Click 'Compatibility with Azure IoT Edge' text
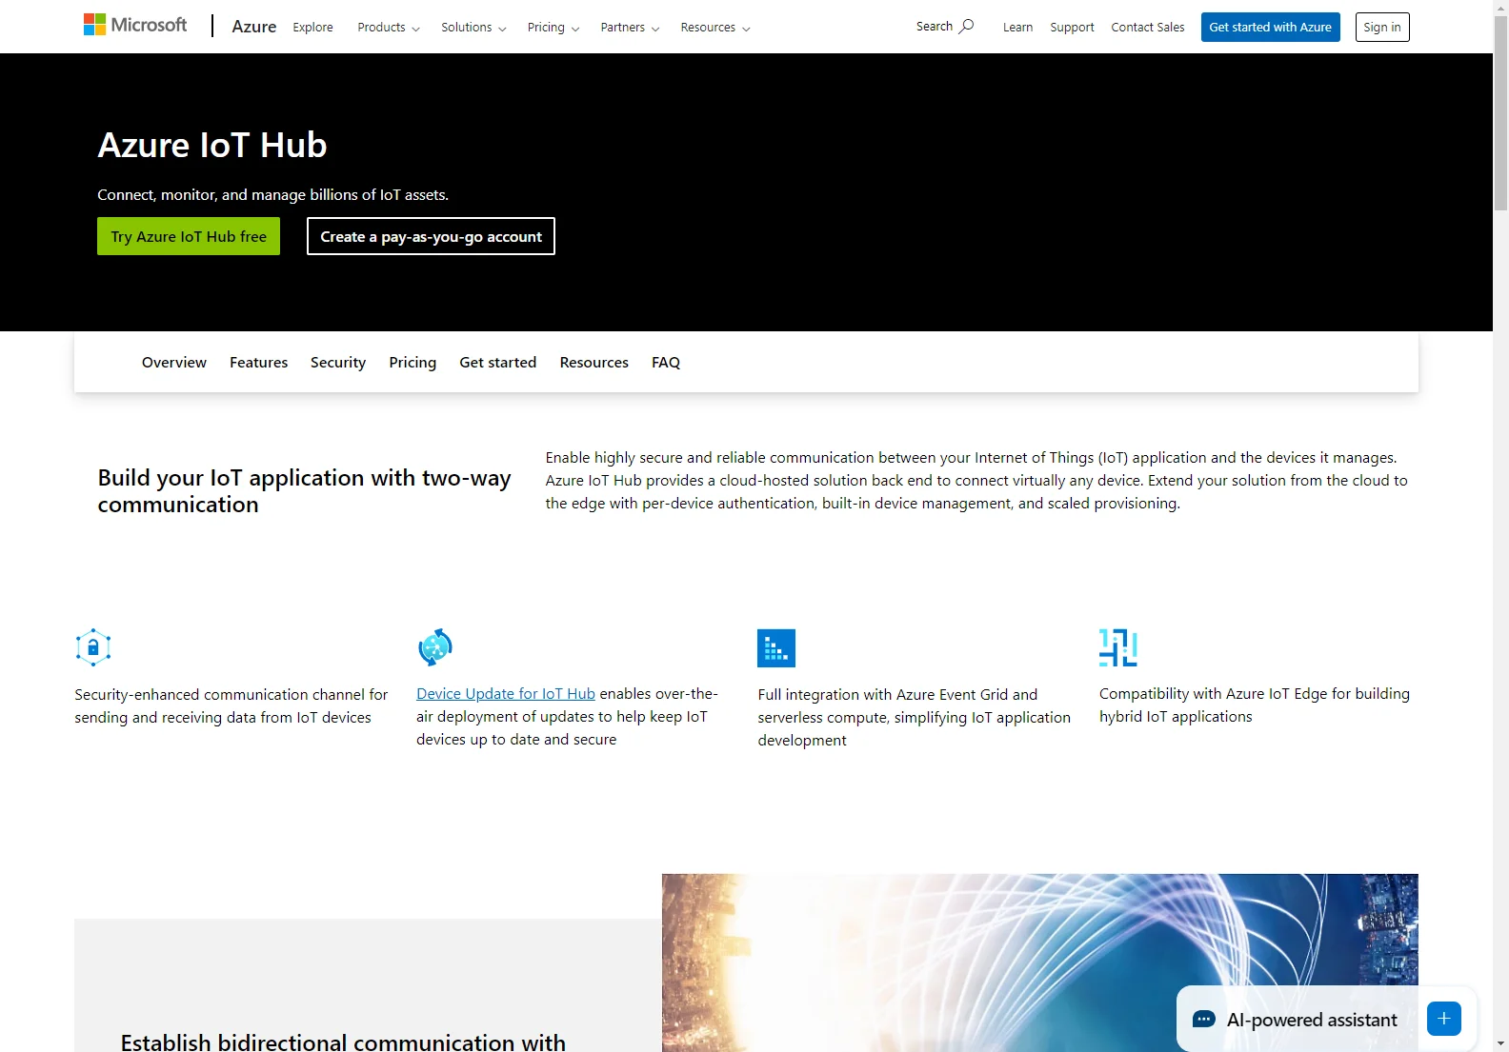This screenshot has height=1052, width=1509. pyautogui.click(x=1255, y=705)
